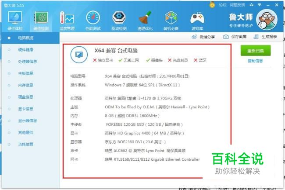
Task: Open 温度管理 temperature management
Action: point(67,21)
